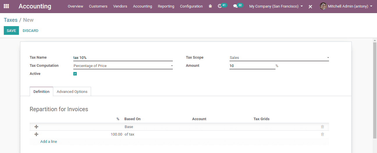Image resolution: width=377 pixels, height=153 pixels.
Task: Add a line to repartition
Action: point(49,142)
